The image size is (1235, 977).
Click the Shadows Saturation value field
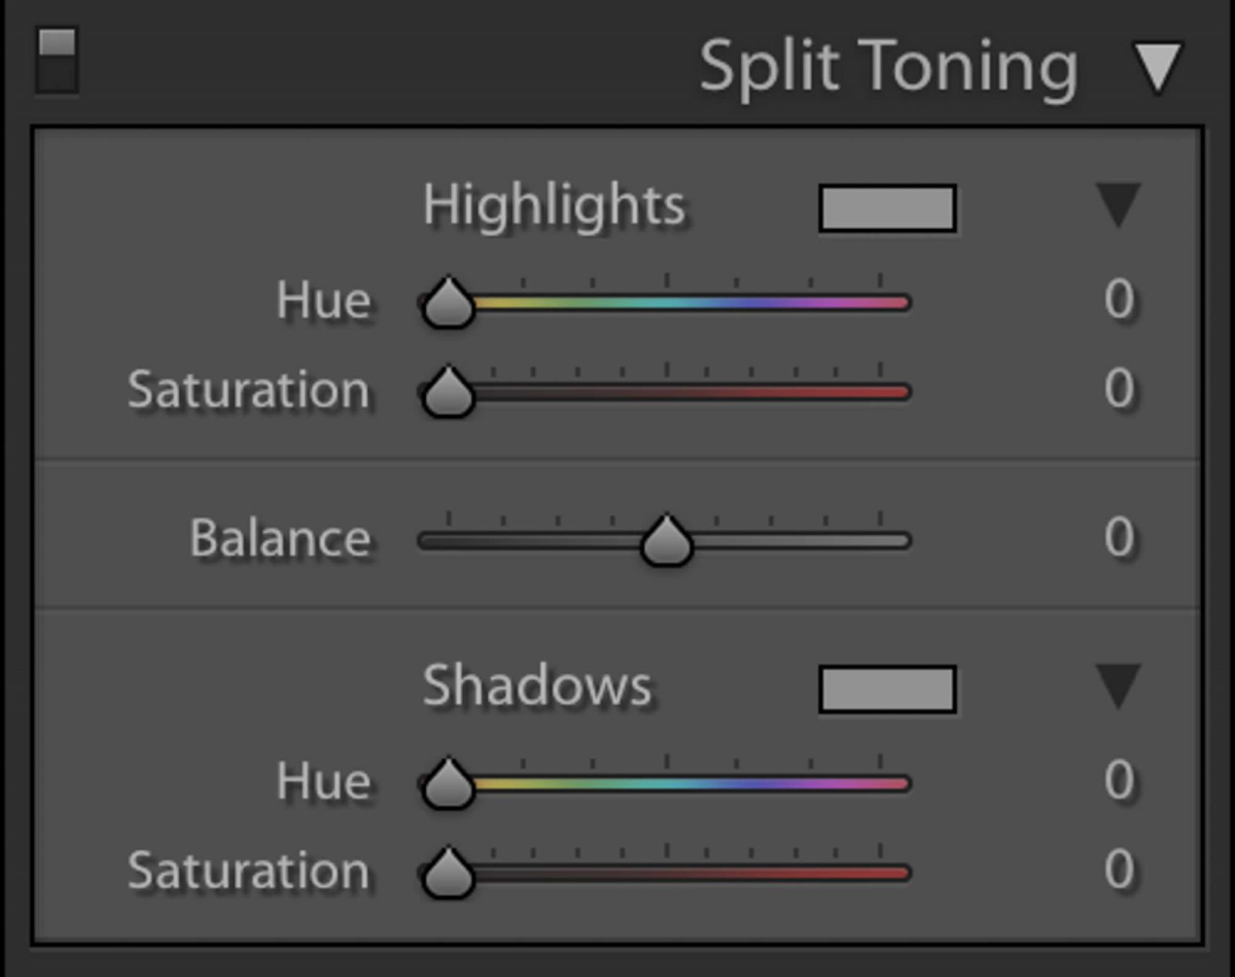[1118, 870]
